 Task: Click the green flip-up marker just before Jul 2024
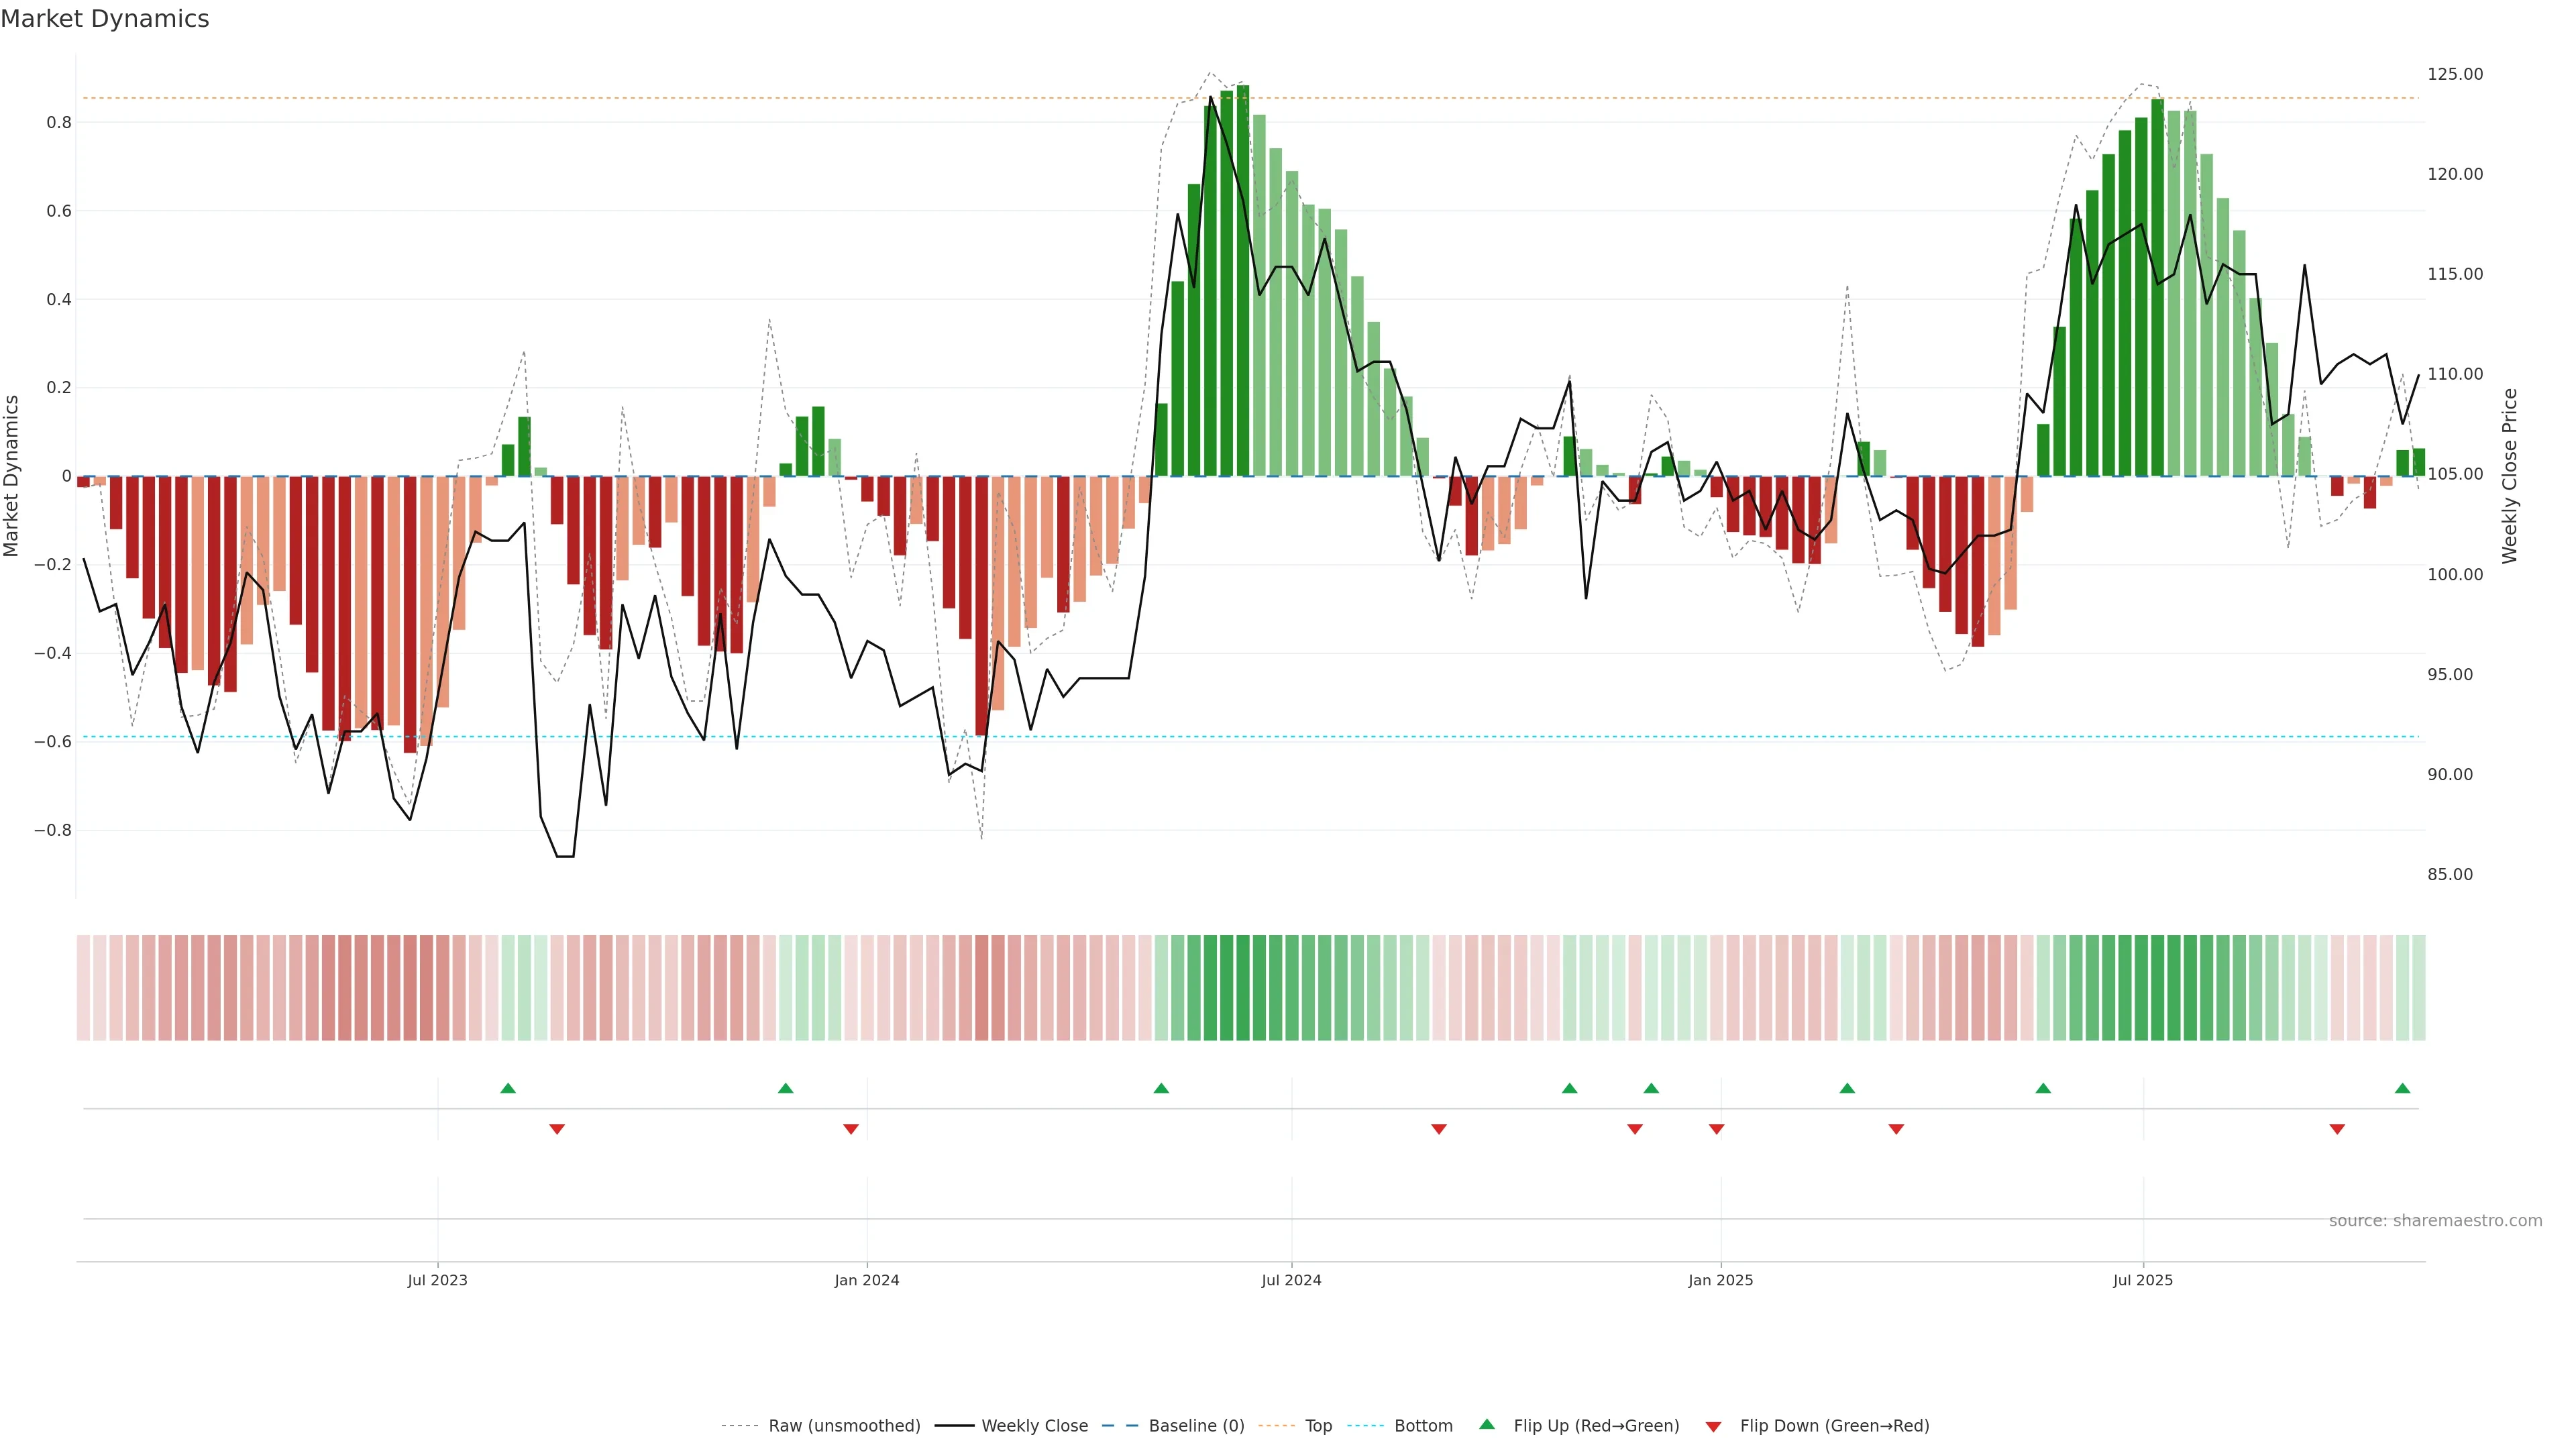(x=1161, y=1088)
